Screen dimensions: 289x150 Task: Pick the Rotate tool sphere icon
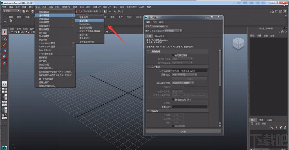pyautogui.click(x=4, y=57)
